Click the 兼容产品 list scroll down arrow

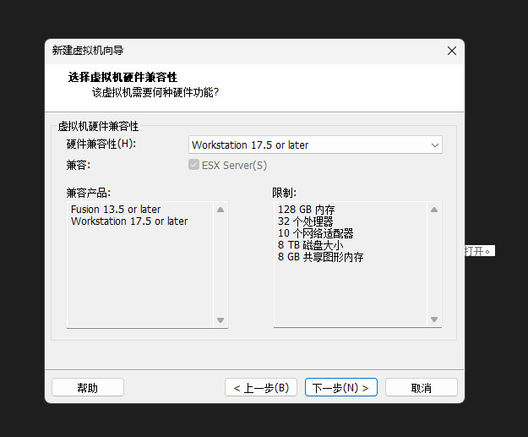click(x=220, y=320)
